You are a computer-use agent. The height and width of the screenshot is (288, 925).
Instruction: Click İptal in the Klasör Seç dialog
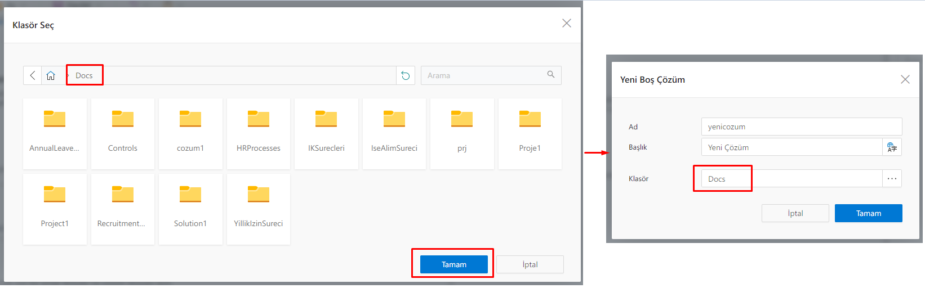click(530, 264)
